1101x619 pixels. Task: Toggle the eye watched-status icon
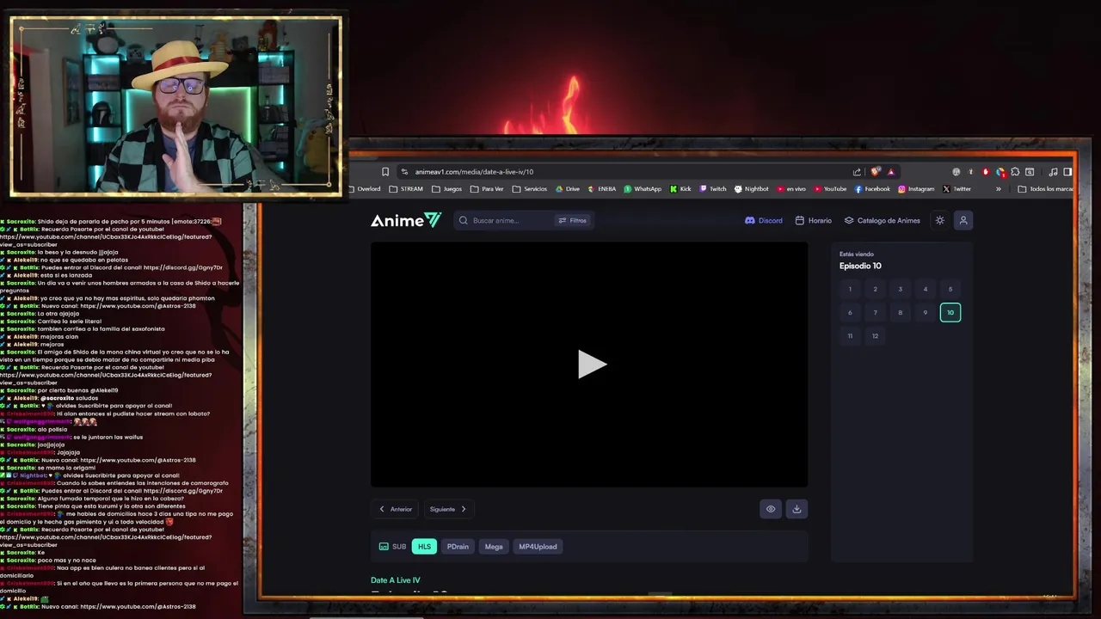771,509
